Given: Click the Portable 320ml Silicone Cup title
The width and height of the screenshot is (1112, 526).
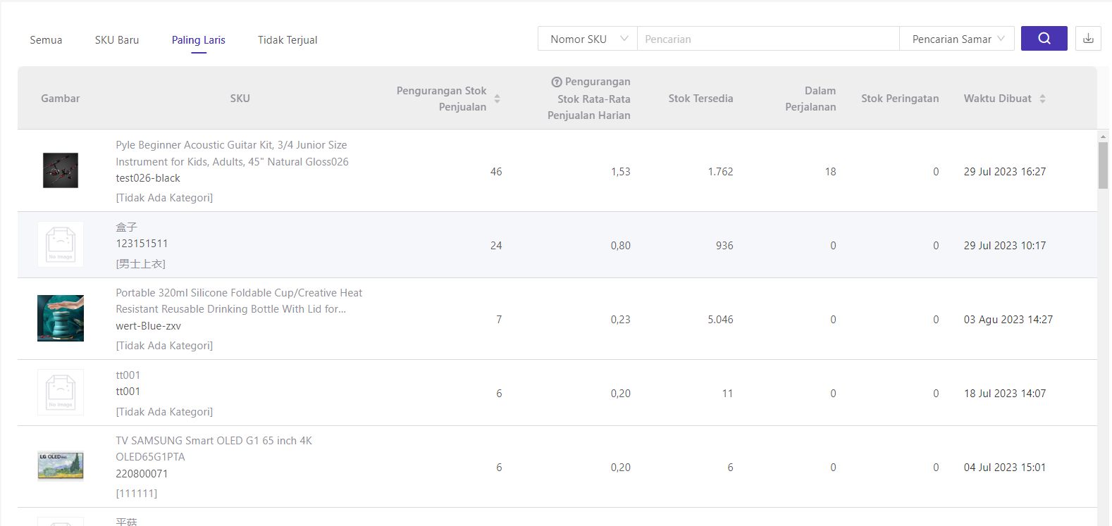Looking at the screenshot, I should coord(239,301).
